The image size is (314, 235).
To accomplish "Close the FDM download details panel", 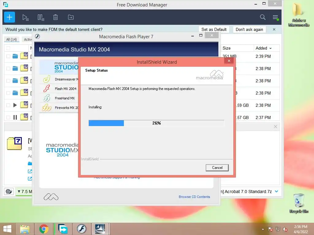I will pos(275,126).
